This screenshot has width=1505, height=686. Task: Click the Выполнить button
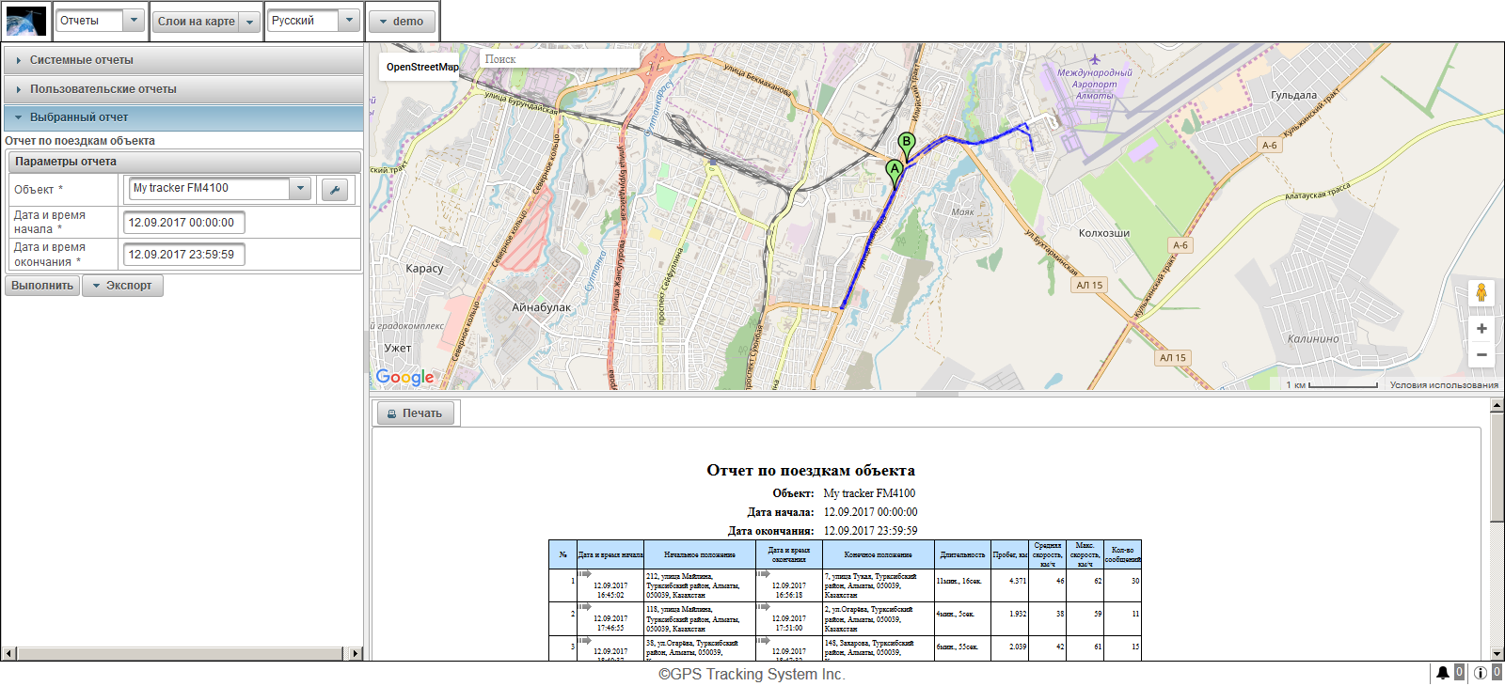[x=42, y=286]
